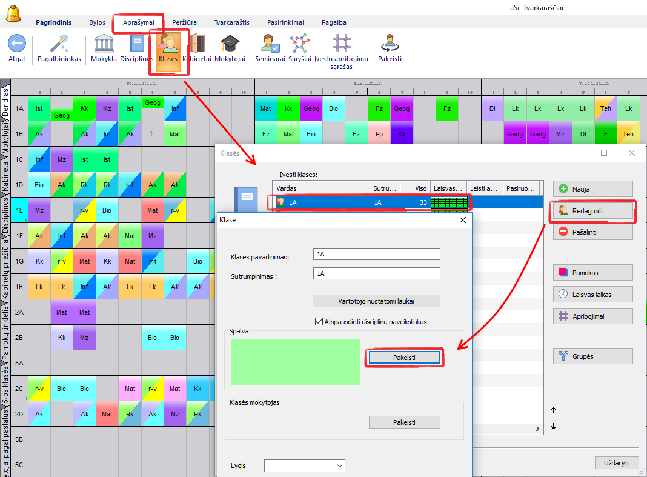The image size is (647, 477).
Task: Click the Sąryšiai relations icon
Action: (299, 44)
